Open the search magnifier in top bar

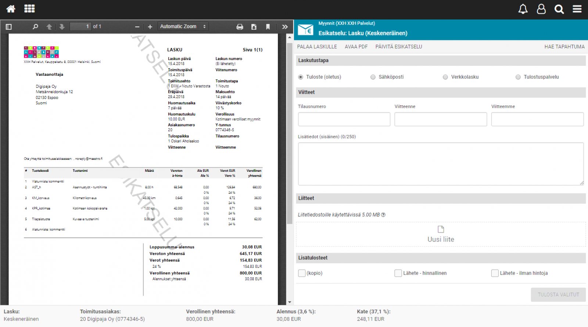tap(559, 9)
